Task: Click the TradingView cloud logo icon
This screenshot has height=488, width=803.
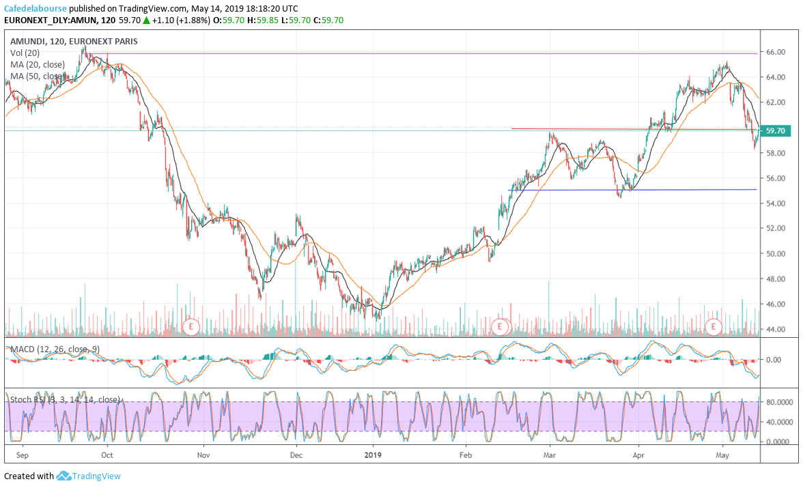Action: click(64, 476)
